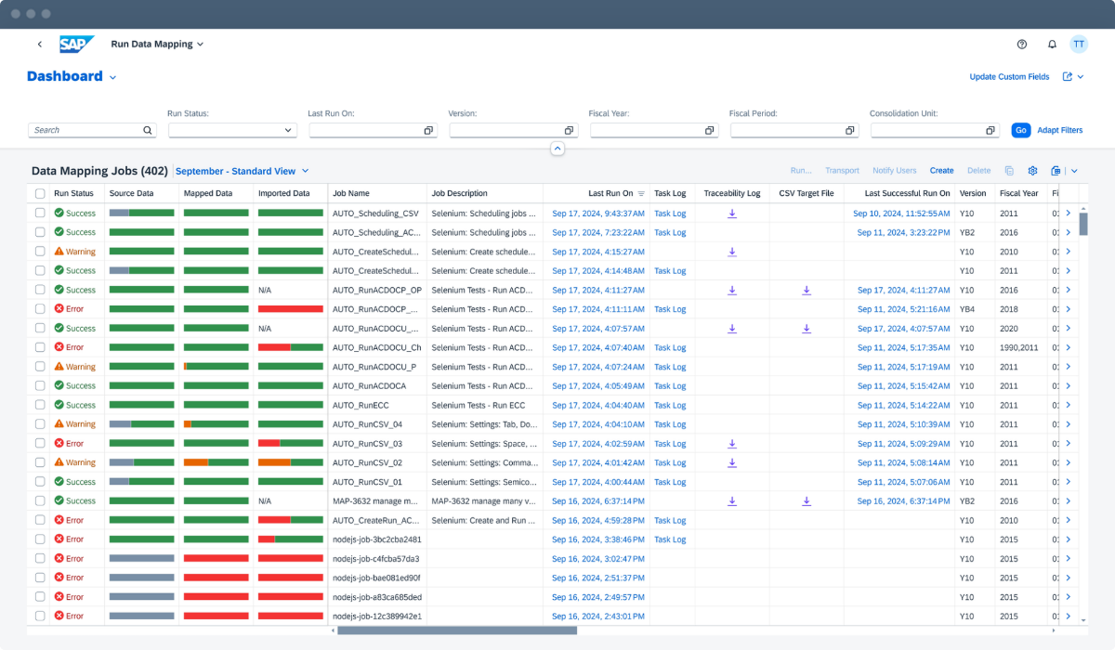Expand the Dashboard title dropdown

coord(113,78)
